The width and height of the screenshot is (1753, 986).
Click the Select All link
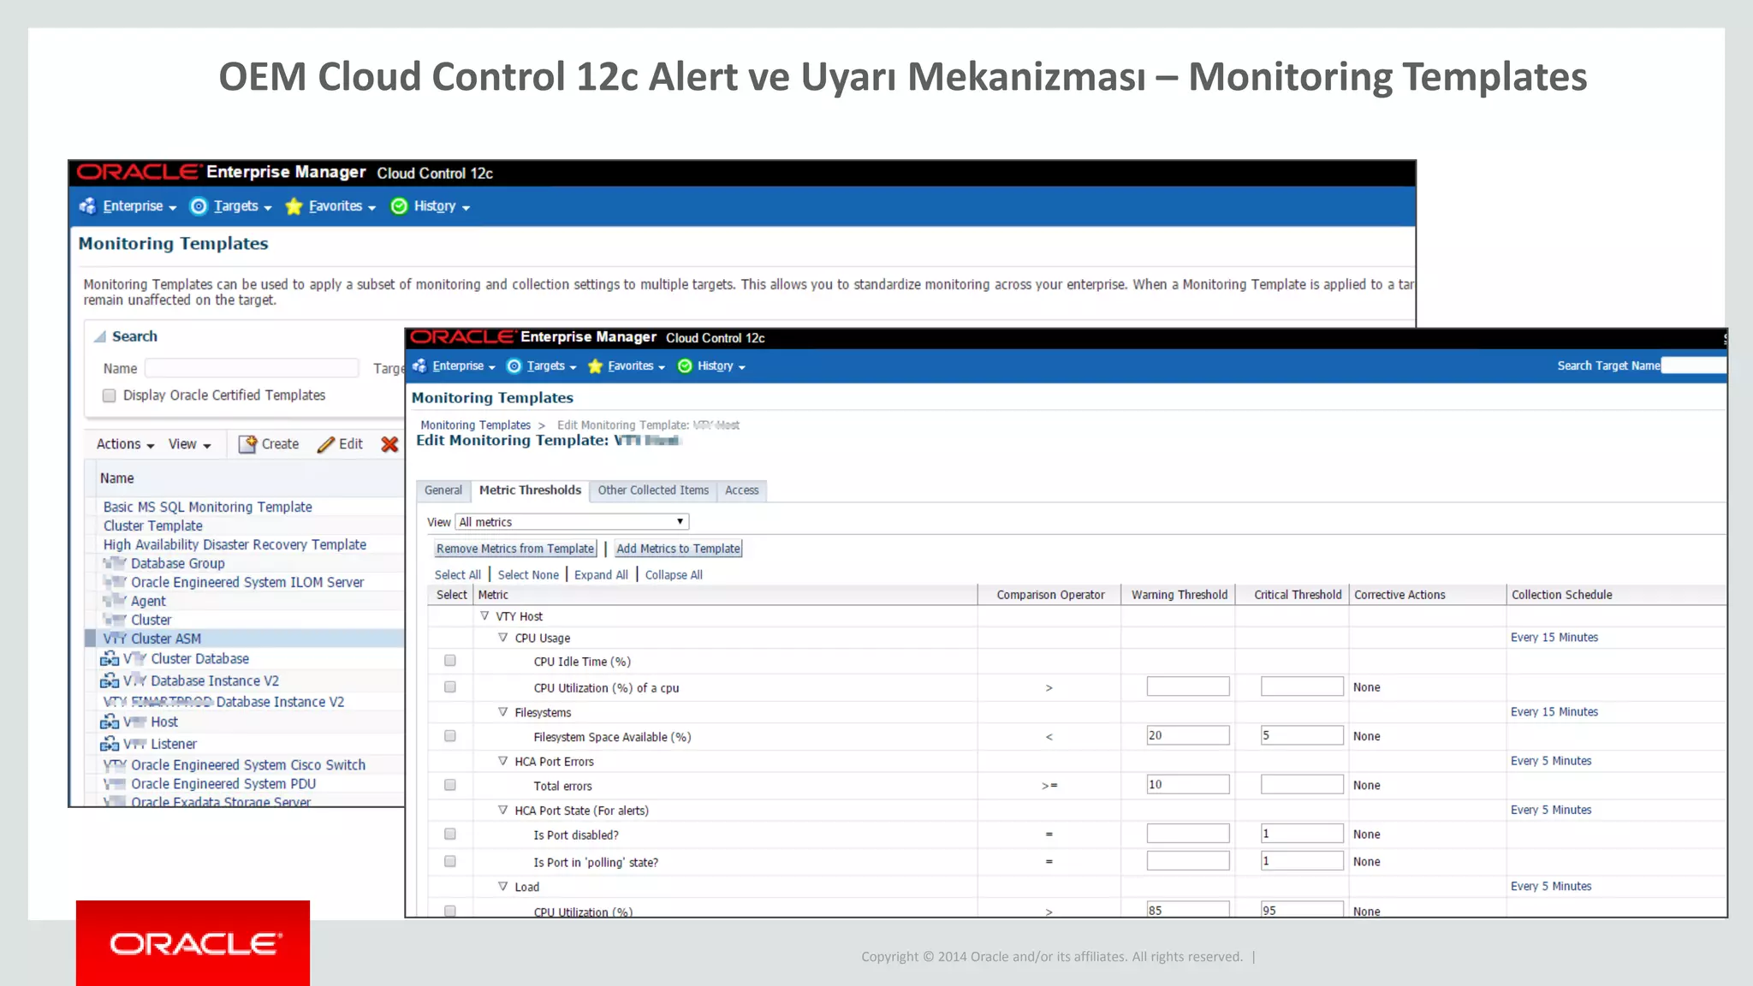[x=458, y=575]
